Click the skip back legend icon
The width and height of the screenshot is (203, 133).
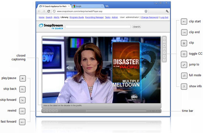click(x=23, y=89)
